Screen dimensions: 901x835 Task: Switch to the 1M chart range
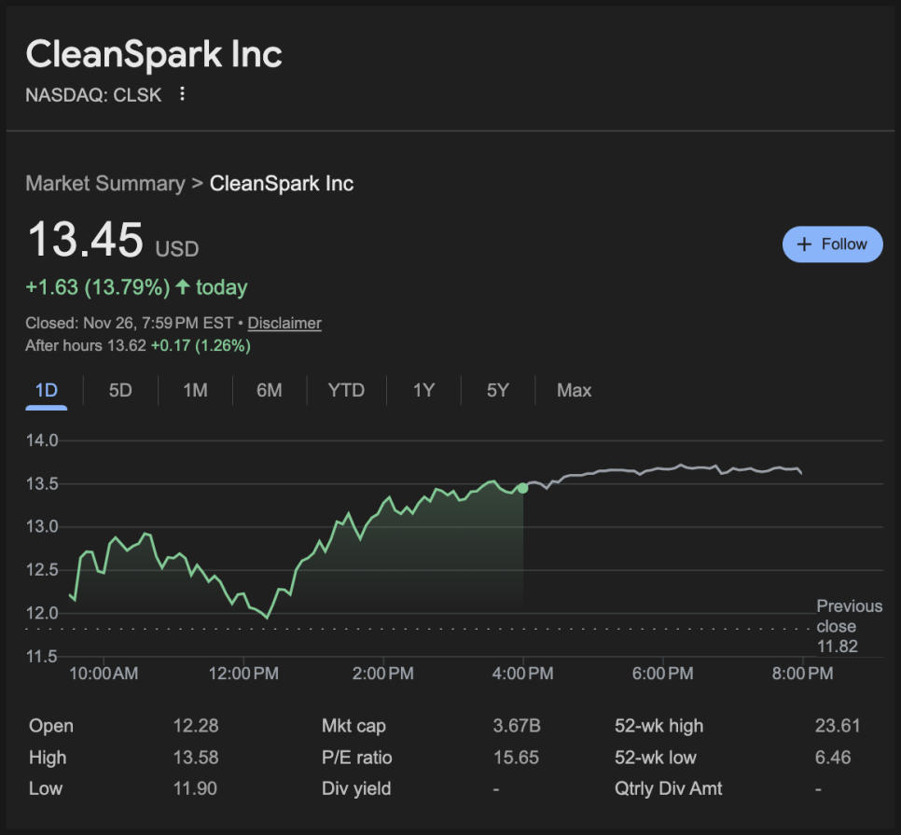pos(195,390)
